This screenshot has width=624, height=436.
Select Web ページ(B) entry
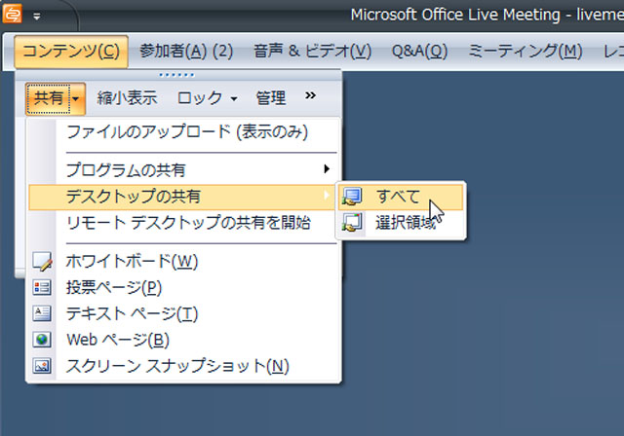point(118,341)
